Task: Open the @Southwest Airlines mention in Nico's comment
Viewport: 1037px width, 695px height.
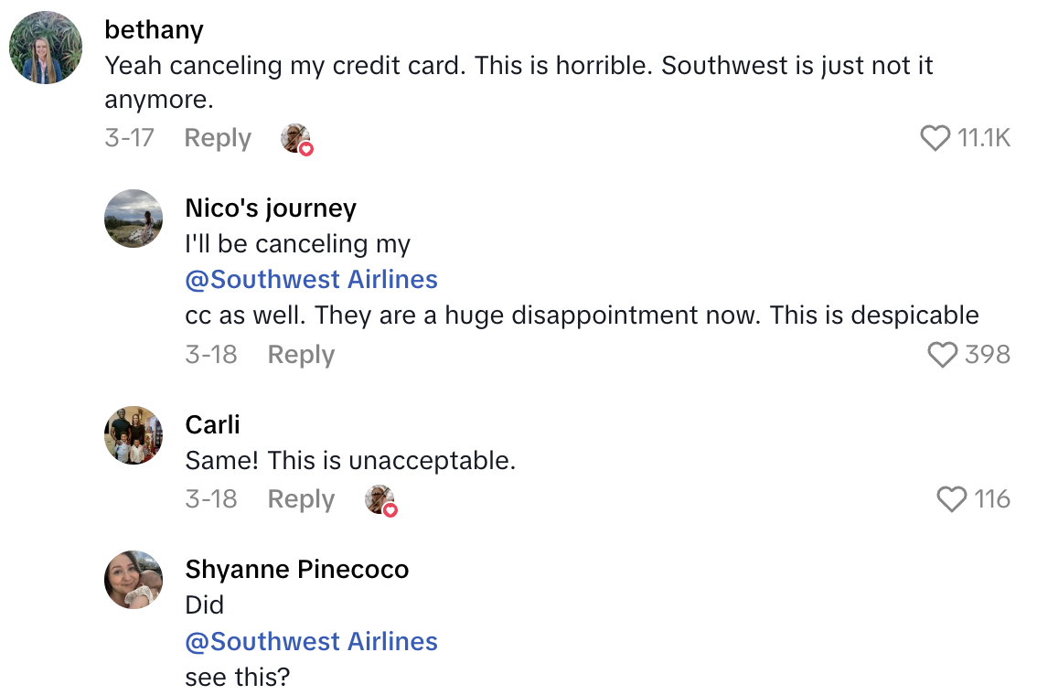Action: [x=312, y=279]
